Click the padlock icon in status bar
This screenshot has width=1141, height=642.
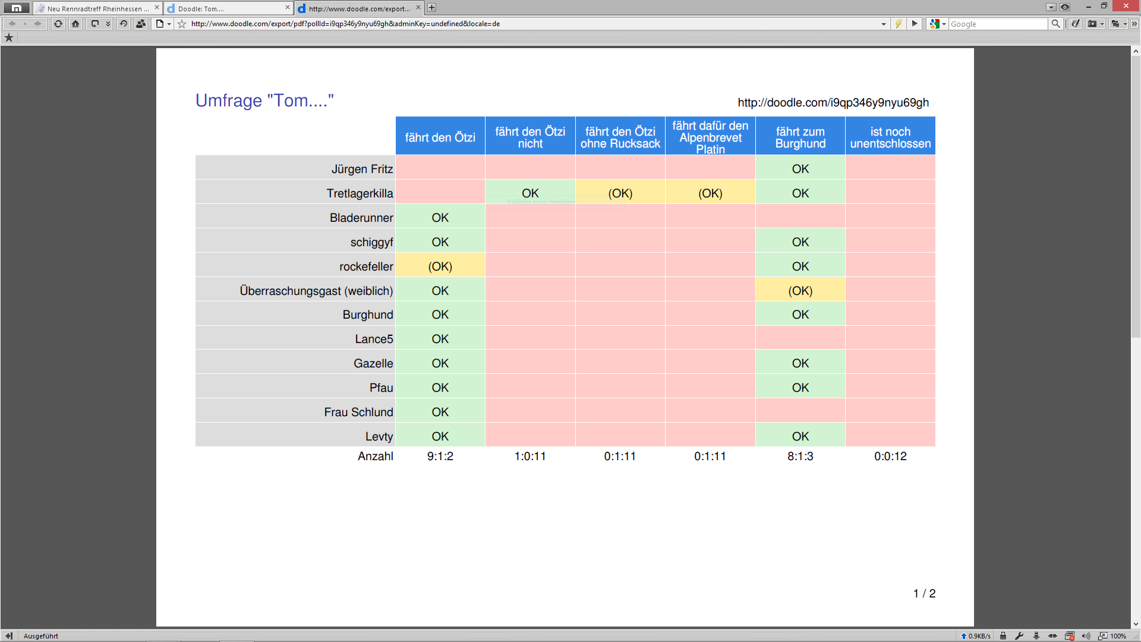pyautogui.click(x=1003, y=635)
